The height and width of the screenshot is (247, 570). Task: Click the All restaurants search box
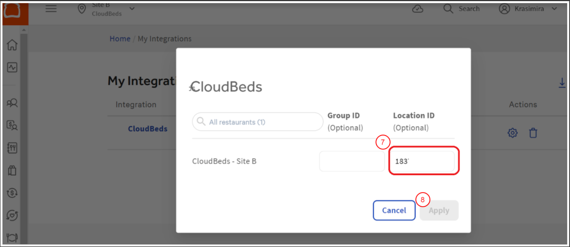click(x=258, y=122)
